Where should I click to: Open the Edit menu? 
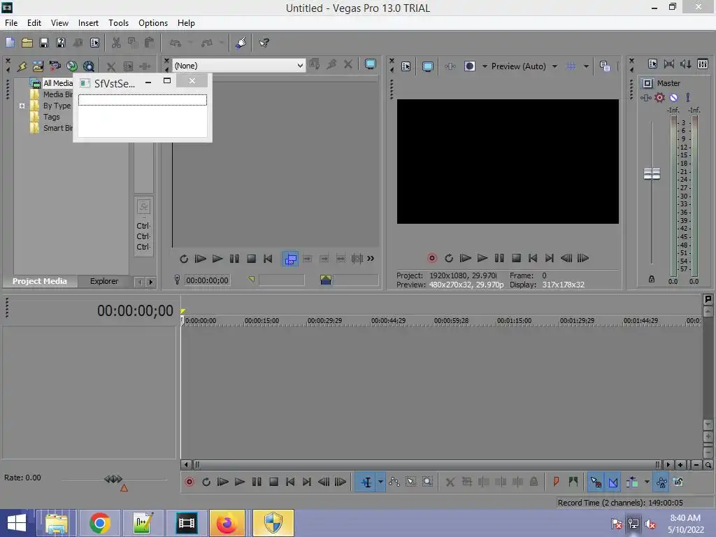click(34, 23)
